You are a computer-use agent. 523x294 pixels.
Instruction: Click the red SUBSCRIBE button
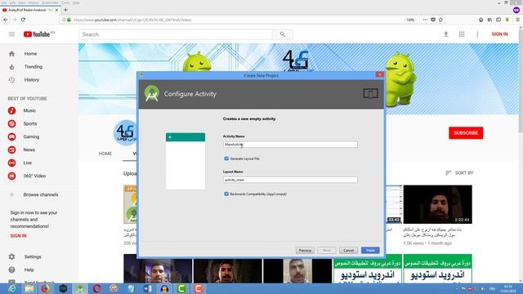(x=466, y=133)
